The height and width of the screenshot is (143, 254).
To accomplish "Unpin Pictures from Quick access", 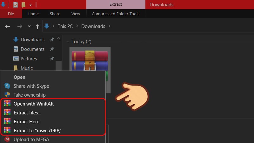I will coord(52,59).
